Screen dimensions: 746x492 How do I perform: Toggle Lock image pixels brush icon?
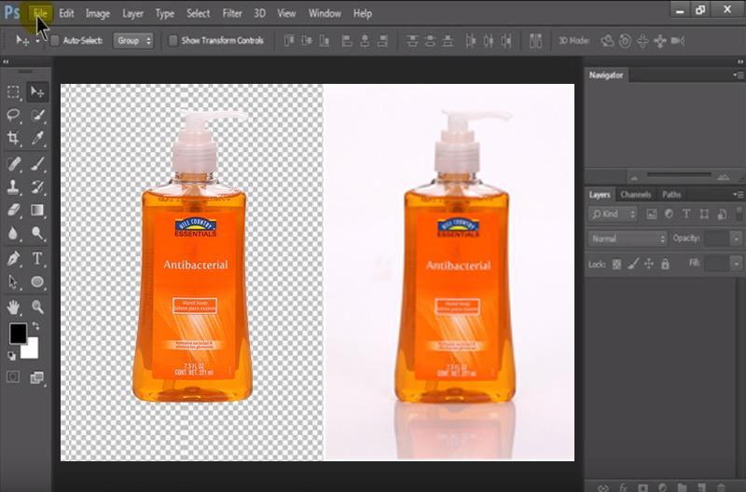(633, 264)
